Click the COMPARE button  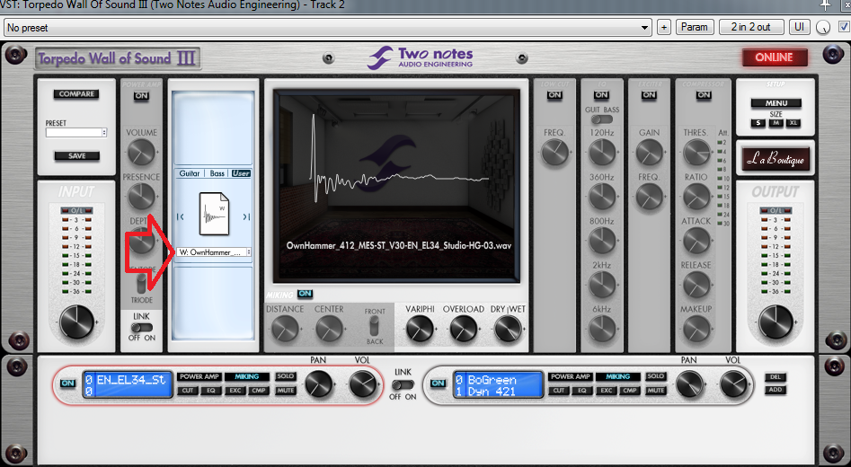click(x=76, y=93)
